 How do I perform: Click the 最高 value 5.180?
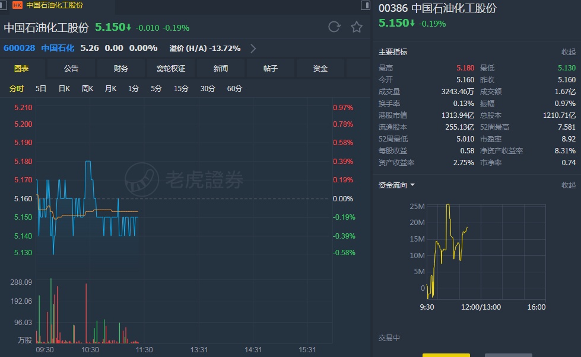point(465,68)
